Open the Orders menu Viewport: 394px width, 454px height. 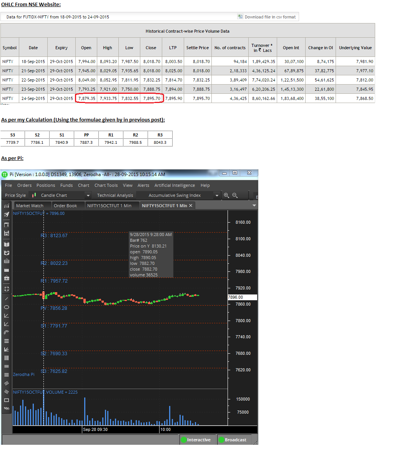[24, 185]
